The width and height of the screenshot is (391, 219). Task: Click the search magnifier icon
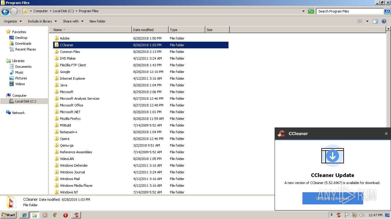tap(387, 11)
